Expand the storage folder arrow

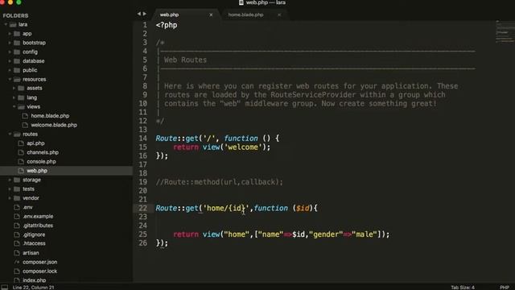pyautogui.click(x=10, y=180)
